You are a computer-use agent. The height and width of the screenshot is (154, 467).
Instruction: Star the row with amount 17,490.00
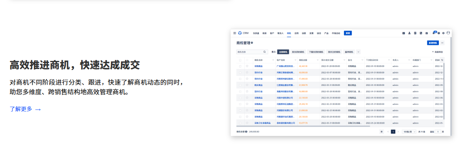pos(247,79)
